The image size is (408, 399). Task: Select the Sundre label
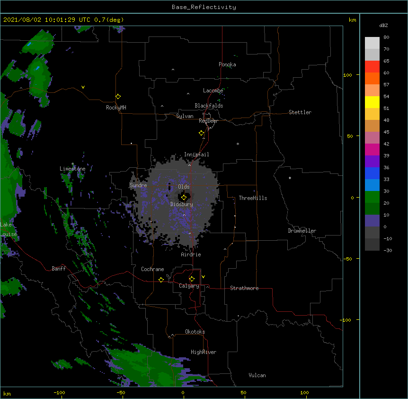[138, 185]
